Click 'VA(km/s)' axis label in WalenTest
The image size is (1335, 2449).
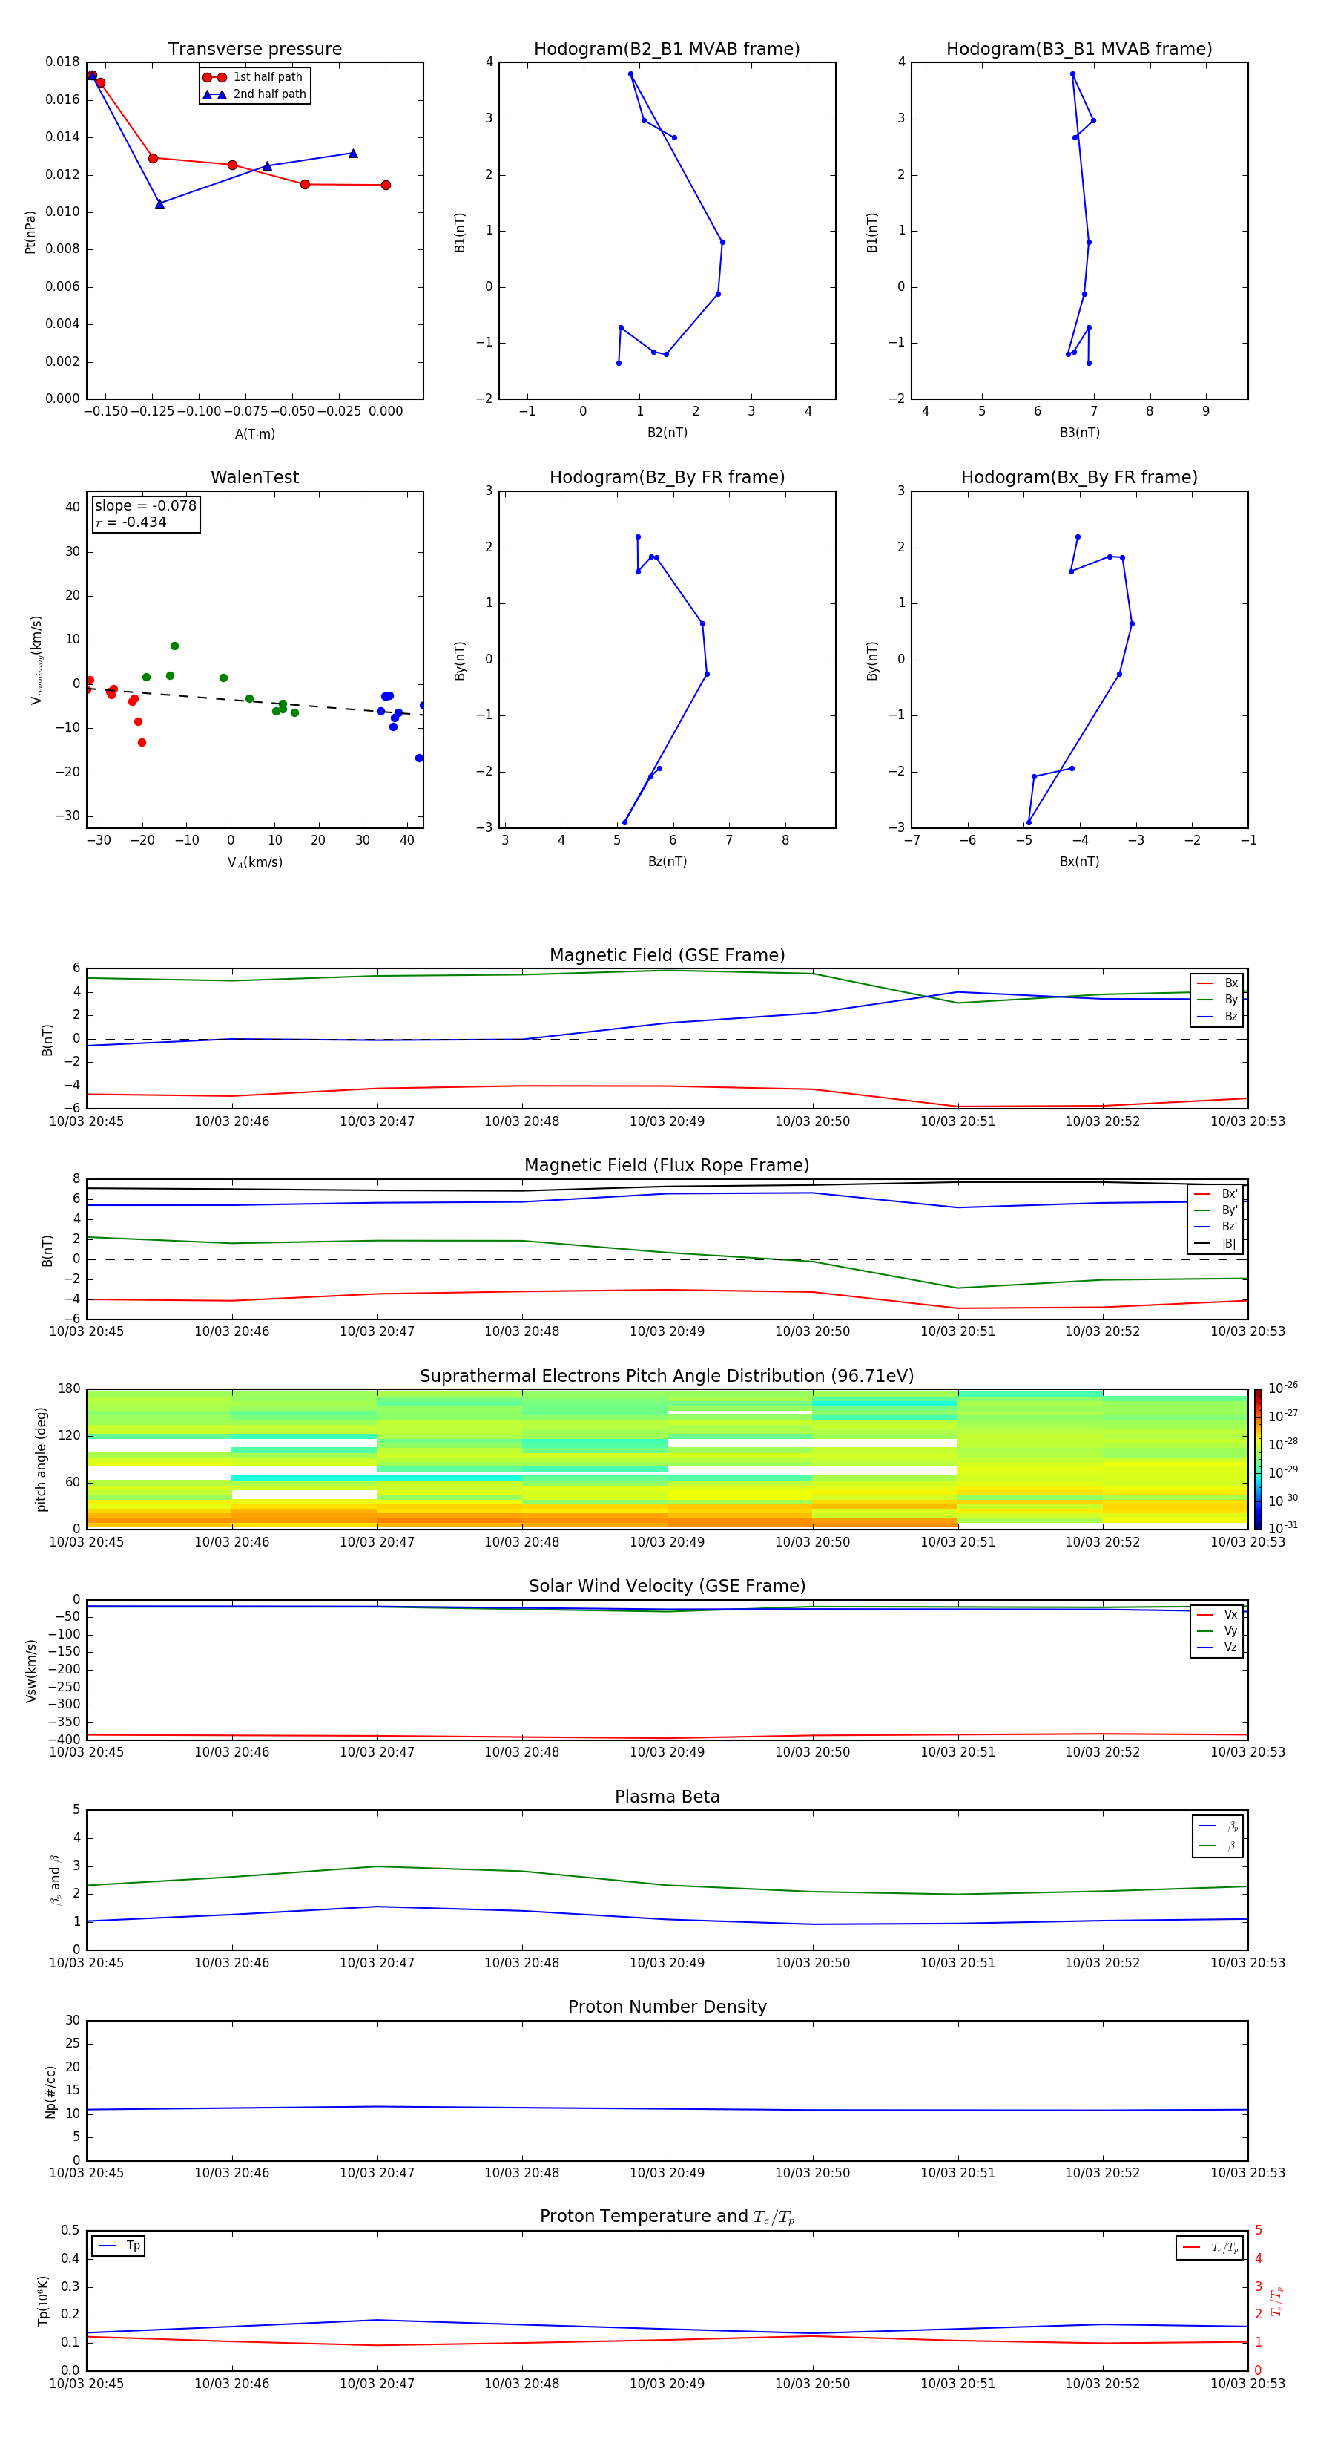pyautogui.click(x=254, y=863)
